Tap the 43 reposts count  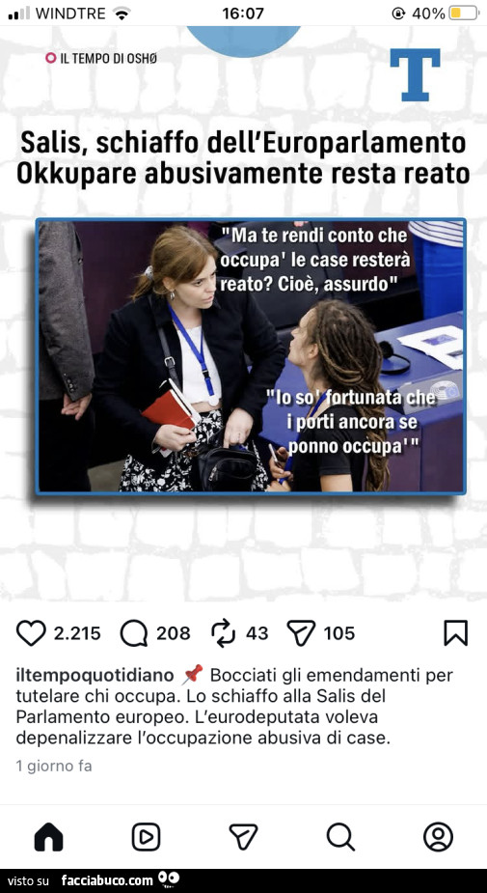tap(257, 633)
